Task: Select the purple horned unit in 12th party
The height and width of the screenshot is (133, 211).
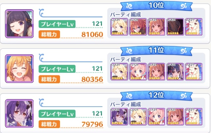Action: [x=119, y=117]
